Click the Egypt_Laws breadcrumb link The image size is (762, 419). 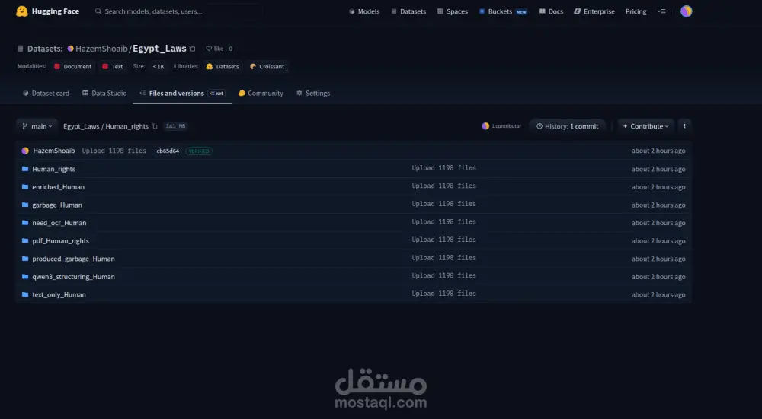pyautogui.click(x=82, y=126)
